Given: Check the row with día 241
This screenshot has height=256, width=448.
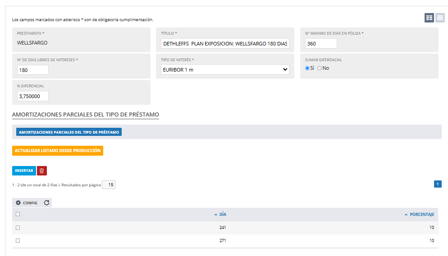Looking at the screenshot, I should click(x=18, y=228).
